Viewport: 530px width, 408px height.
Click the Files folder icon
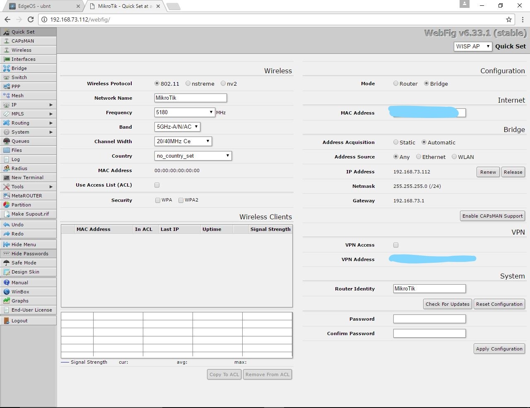coord(6,150)
